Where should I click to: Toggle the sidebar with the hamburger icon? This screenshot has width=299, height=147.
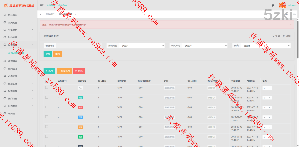(42, 5)
